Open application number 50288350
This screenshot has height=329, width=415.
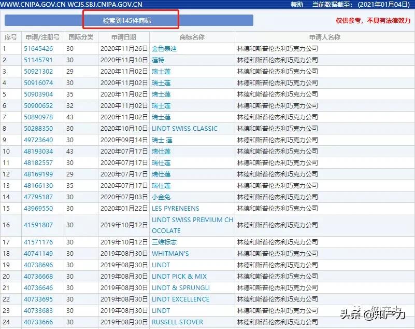click(38, 128)
